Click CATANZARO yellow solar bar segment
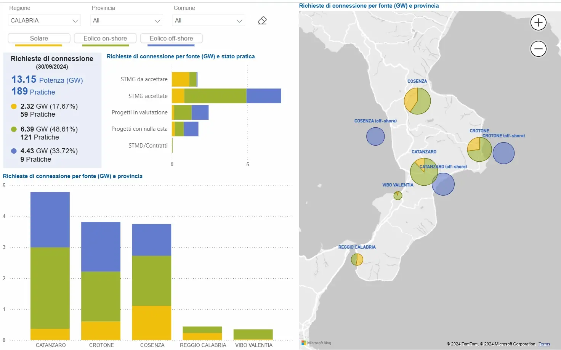The image size is (561, 350). tap(50, 334)
